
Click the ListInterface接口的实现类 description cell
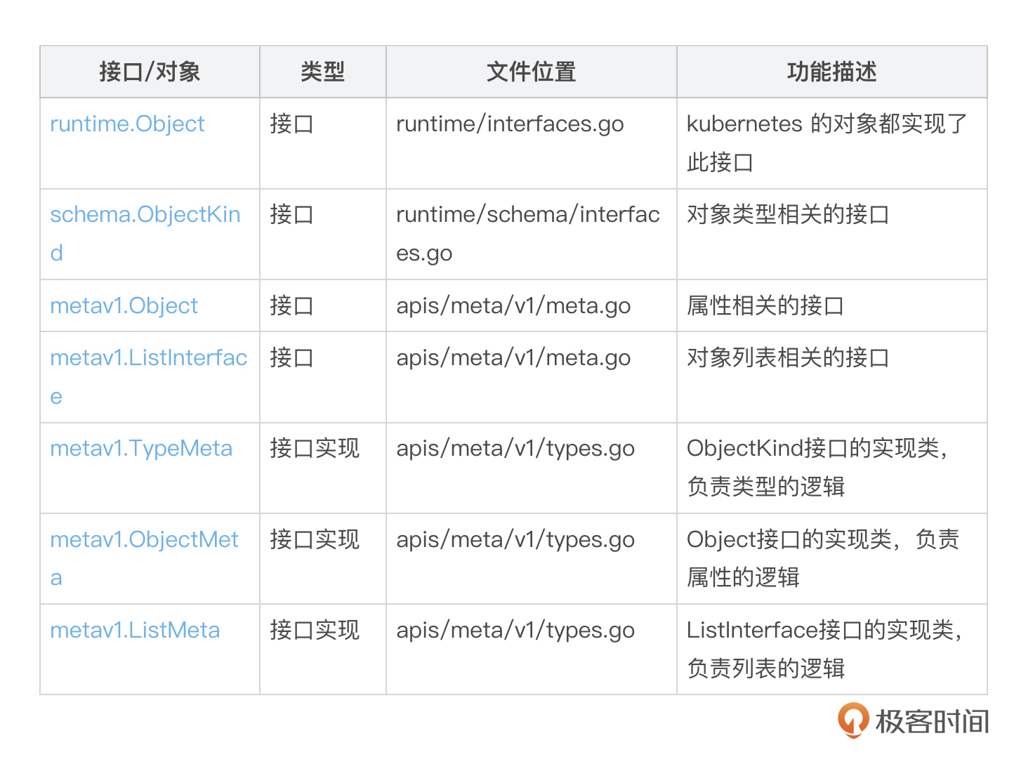click(x=824, y=649)
